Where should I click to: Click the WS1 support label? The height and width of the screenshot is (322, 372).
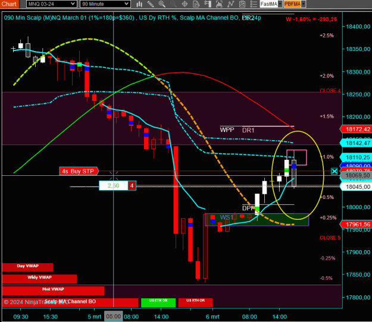click(x=227, y=217)
